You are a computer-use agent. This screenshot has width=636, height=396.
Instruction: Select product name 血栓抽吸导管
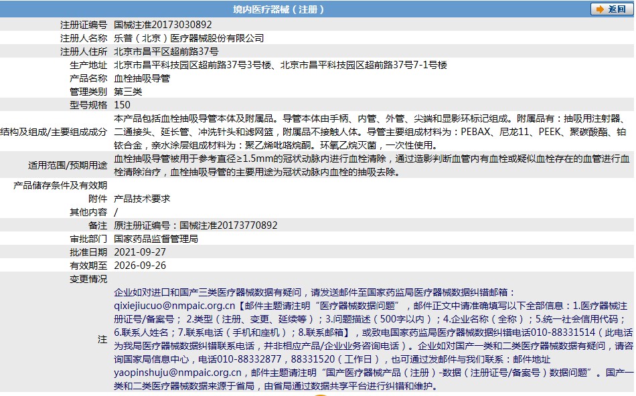click(142, 78)
